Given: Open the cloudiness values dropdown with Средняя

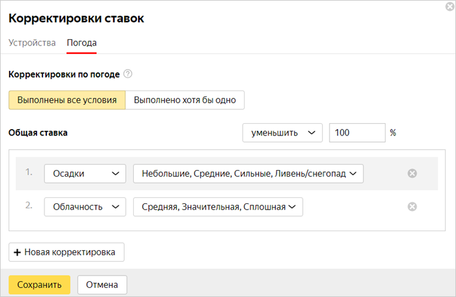Looking at the screenshot, I should point(218,206).
